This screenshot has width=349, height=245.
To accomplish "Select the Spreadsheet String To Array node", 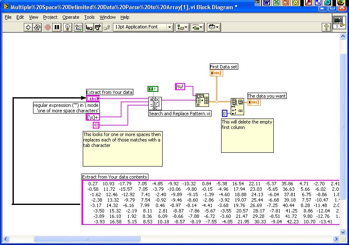I will tap(202, 100).
